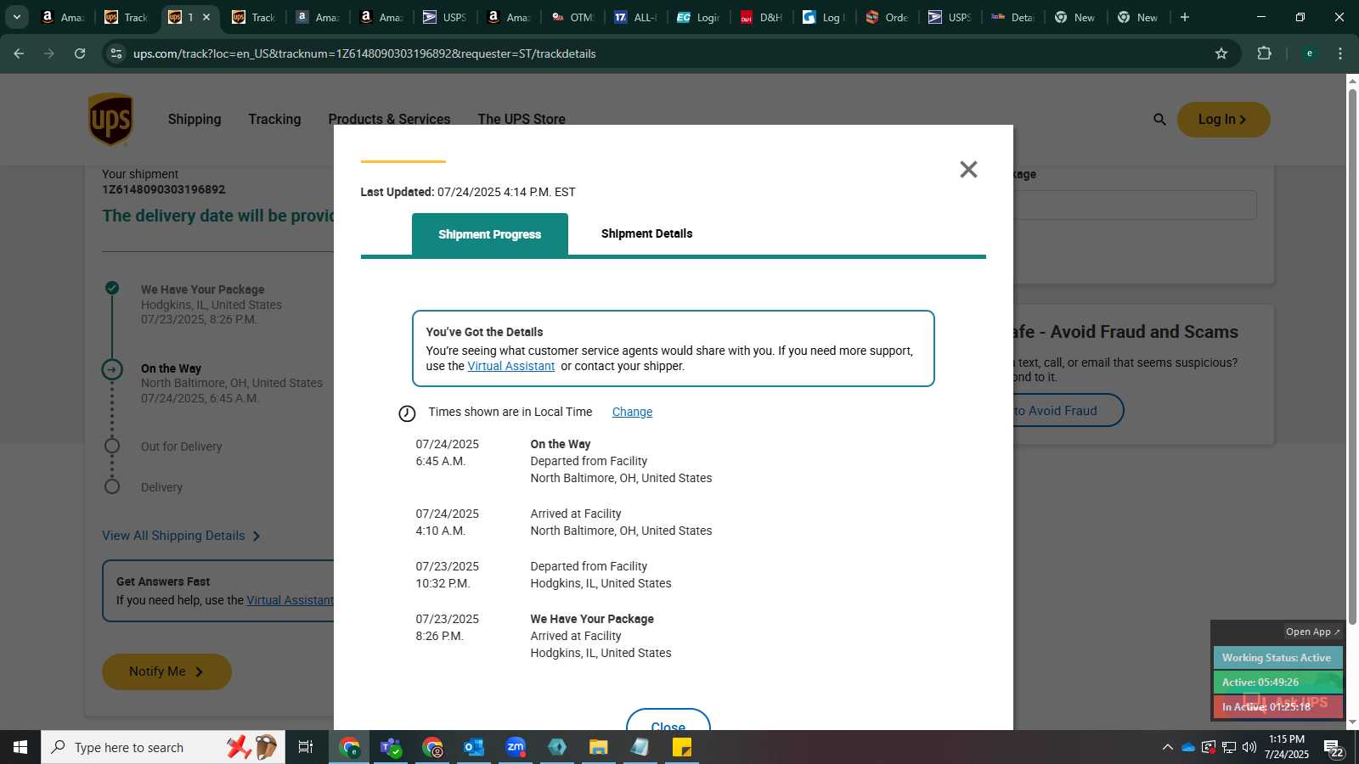Screen dimensions: 1359x764
Task: Open the Products & Services menu
Action: (389, 120)
